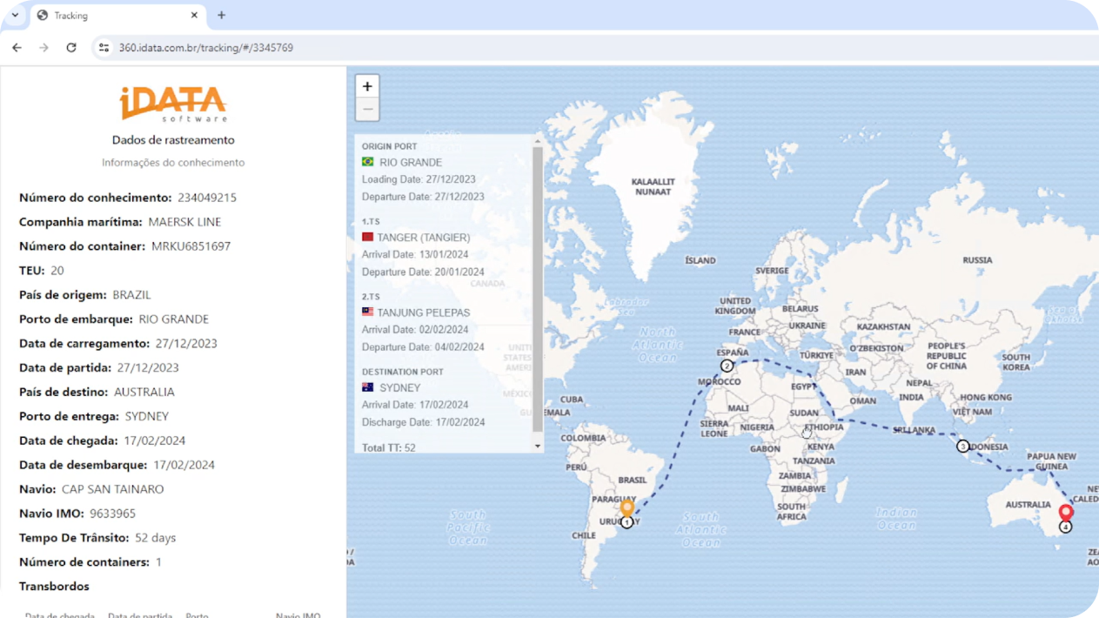Image resolution: width=1099 pixels, height=618 pixels.
Task: Select SYDNEY destination port entry
Action: (x=399, y=388)
